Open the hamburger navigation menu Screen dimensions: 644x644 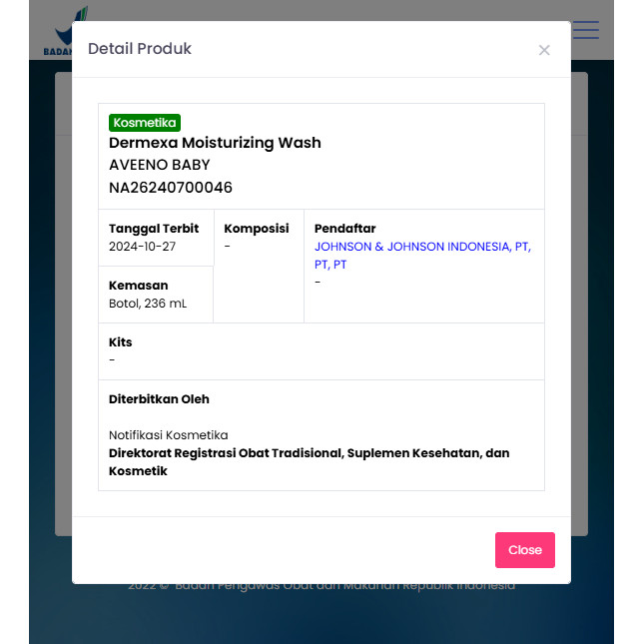[x=586, y=30]
